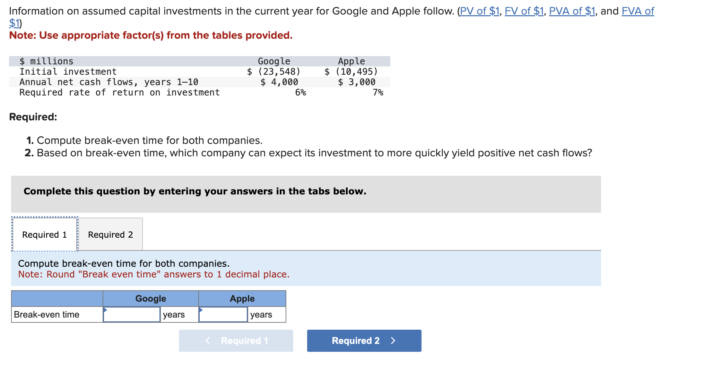This screenshot has width=712, height=366.
Task: Click the Apple column header
Action: [x=242, y=298]
